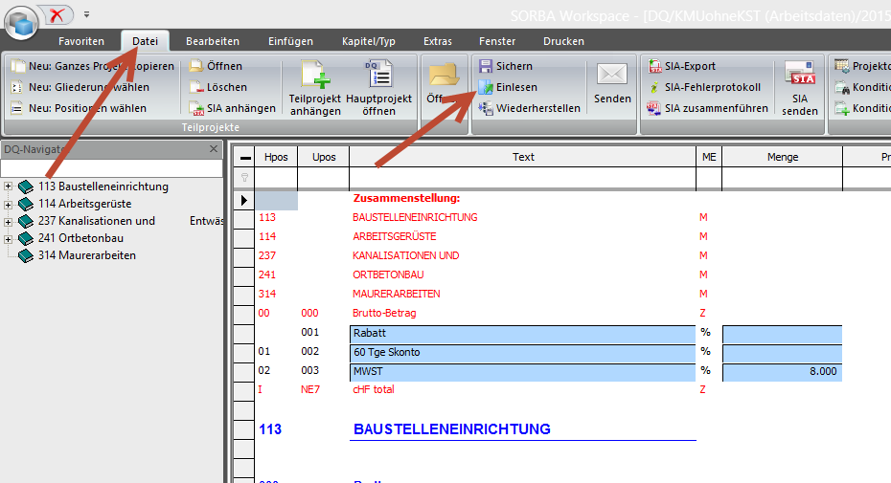The width and height of the screenshot is (891, 483).
Task: Expand the 241 Ortbetonbau tree node
Action: point(9,238)
